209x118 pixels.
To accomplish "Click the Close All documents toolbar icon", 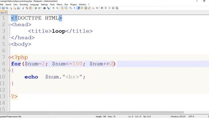I will point(14,8).
